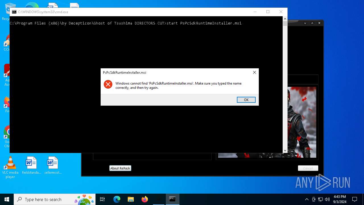The width and height of the screenshot is (364, 205).
Task: Open the fieldstanda... Word document
Action: point(31,165)
